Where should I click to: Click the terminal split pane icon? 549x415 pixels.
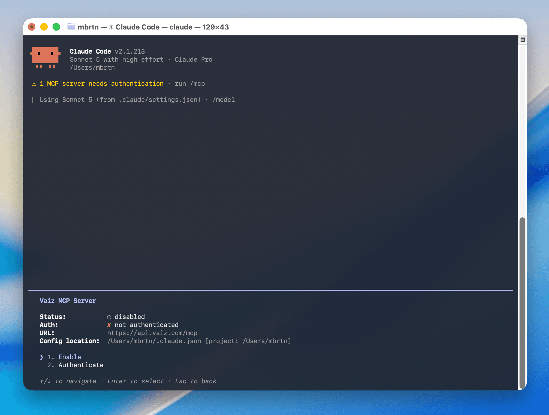click(x=522, y=40)
